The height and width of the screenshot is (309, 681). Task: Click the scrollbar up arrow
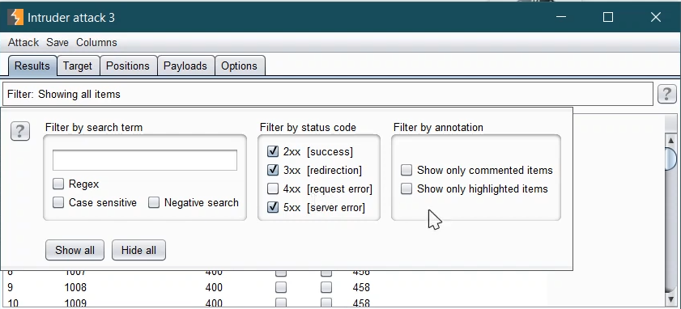point(670,140)
